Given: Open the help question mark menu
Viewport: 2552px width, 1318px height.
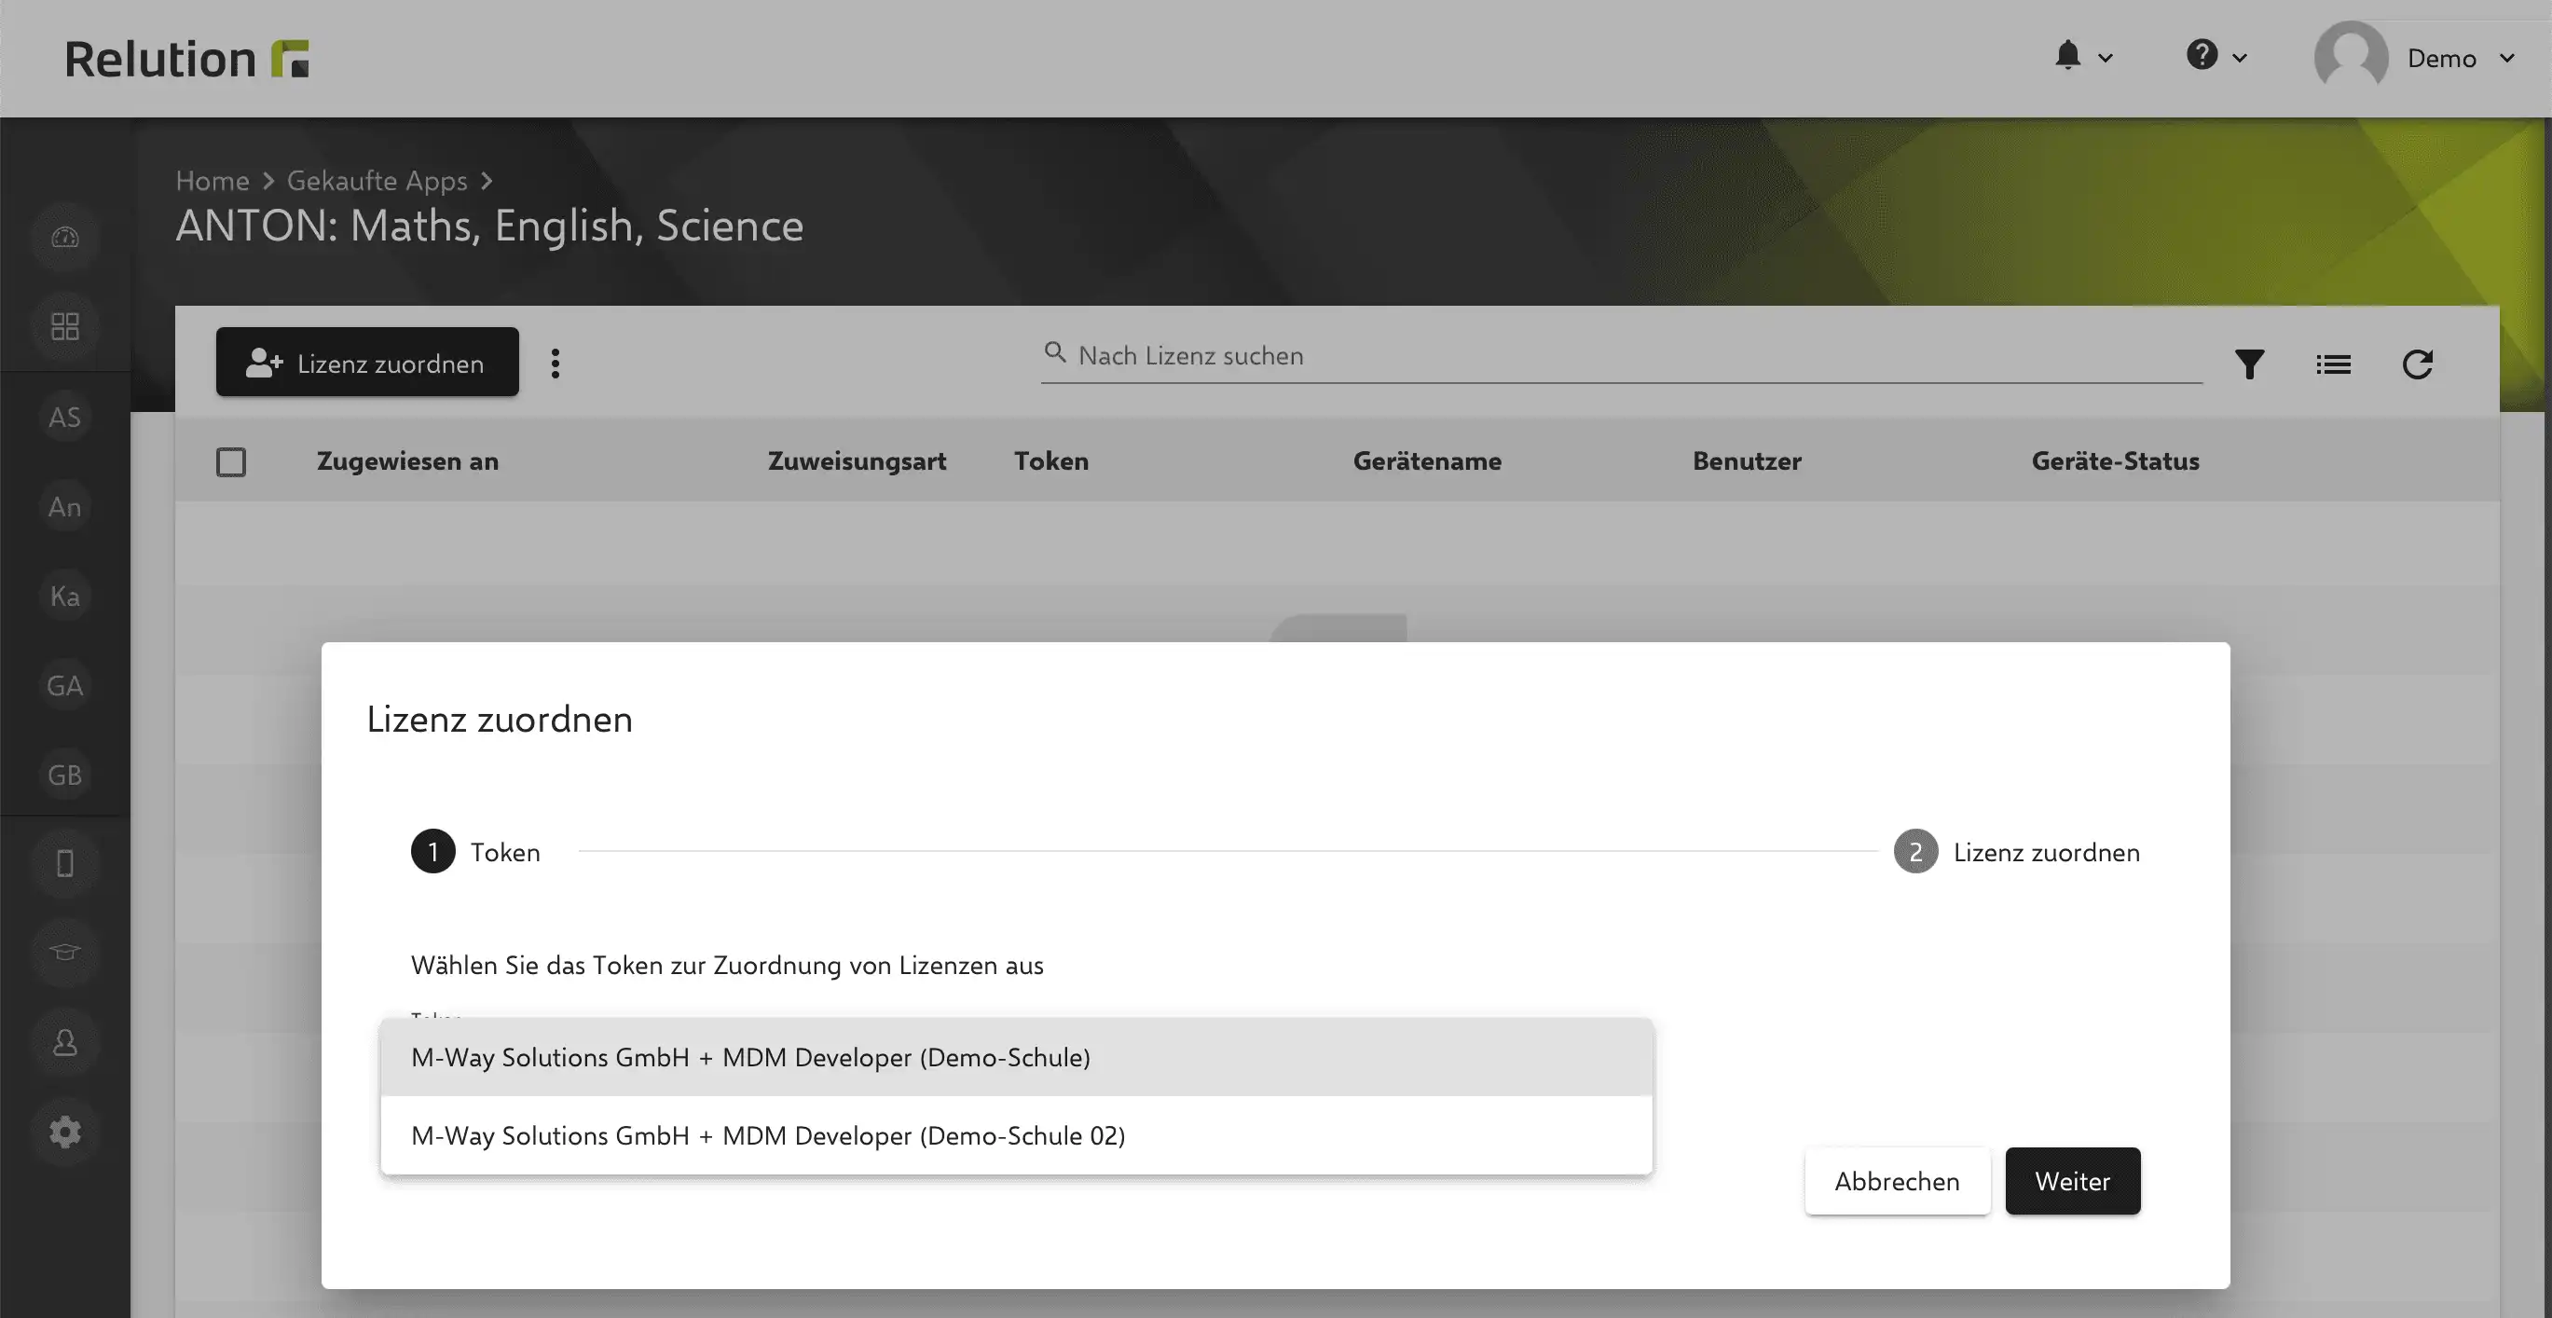Looking at the screenshot, I should point(2202,56).
